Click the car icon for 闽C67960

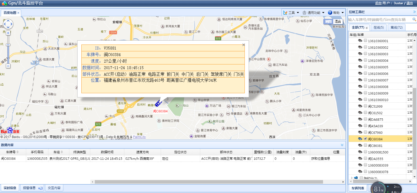pos(360,132)
